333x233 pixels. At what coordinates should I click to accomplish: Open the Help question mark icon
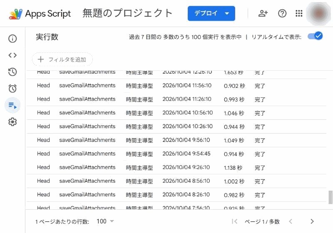[x=282, y=13]
